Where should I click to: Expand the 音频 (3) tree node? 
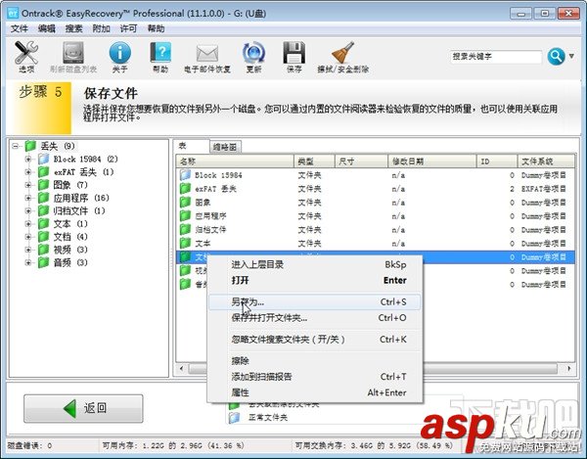coord(28,262)
